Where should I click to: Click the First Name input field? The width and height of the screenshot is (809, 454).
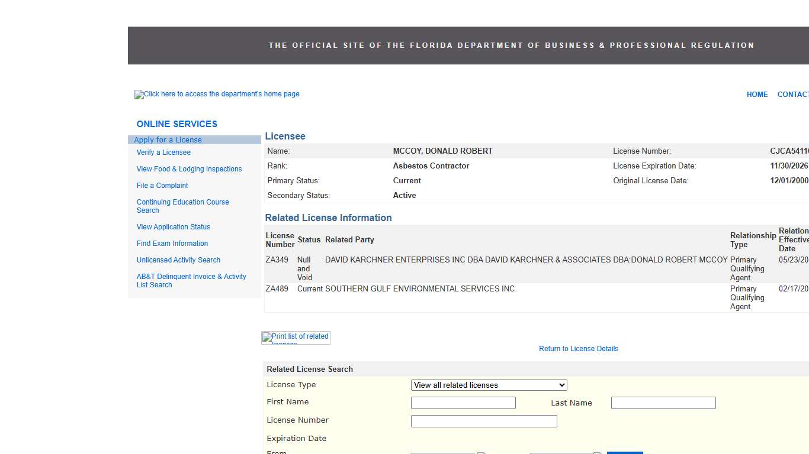[x=463, y=403]
